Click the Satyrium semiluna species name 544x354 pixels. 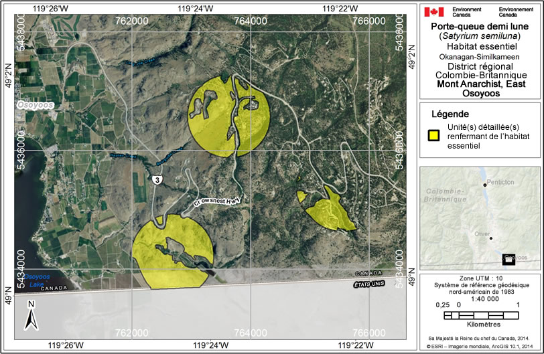478,37
